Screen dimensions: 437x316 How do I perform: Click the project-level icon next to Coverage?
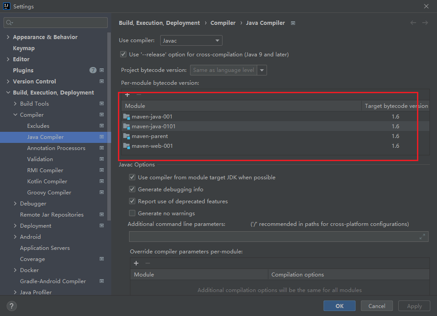[x=102, y=259]
